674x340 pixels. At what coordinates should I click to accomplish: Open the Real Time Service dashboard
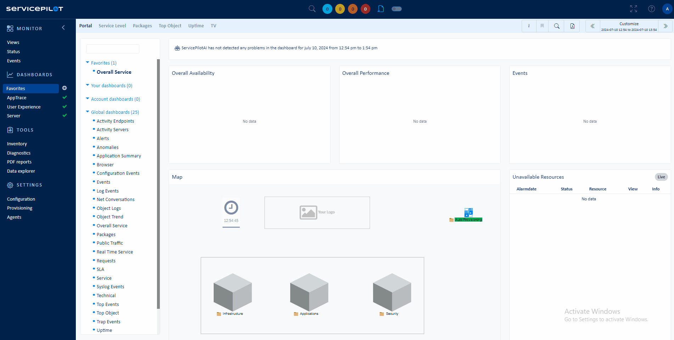115,252
